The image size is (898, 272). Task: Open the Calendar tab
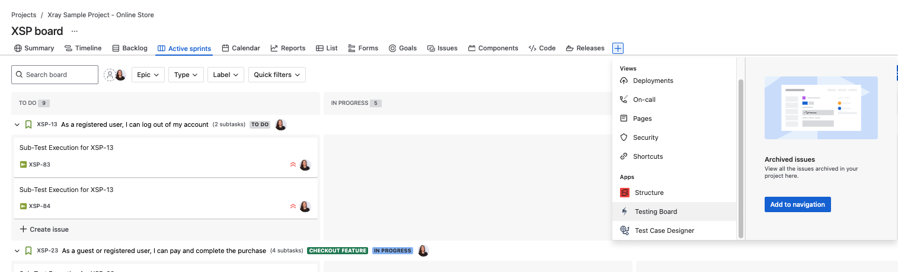[x=241, y=48]
